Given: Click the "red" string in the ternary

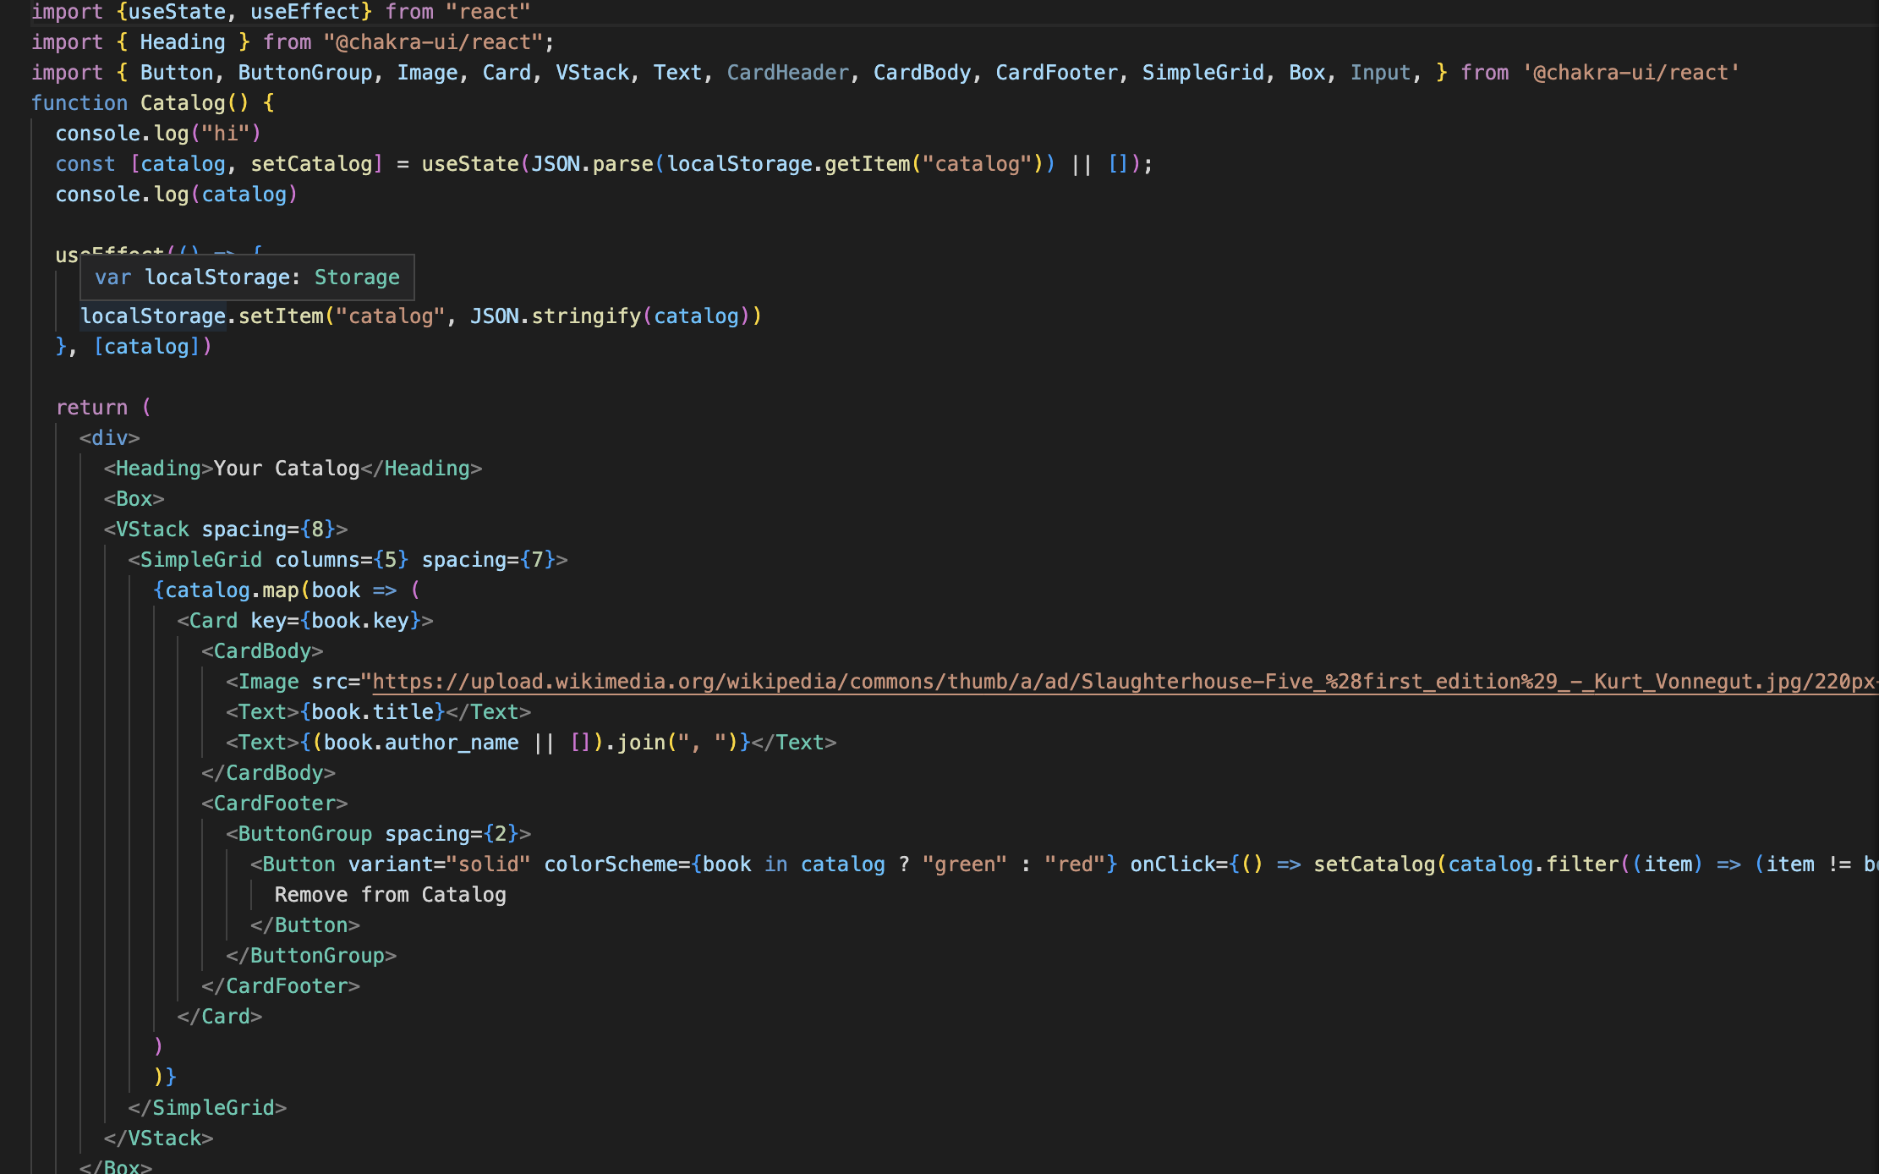Looking at the screenshot, I should (1075, 864).
